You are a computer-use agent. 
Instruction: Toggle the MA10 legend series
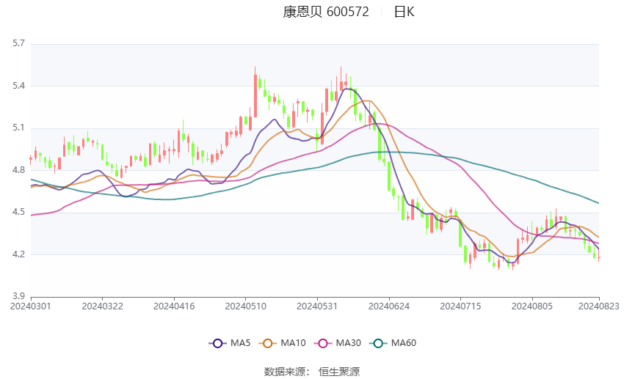pyautogui.click(x=282, y=343)
